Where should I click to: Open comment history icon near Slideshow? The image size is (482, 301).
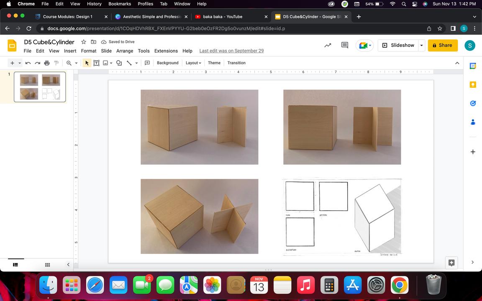[345, 45]
